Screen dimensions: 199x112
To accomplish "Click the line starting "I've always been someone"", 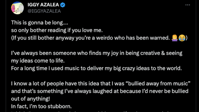I will pos(97,53).
